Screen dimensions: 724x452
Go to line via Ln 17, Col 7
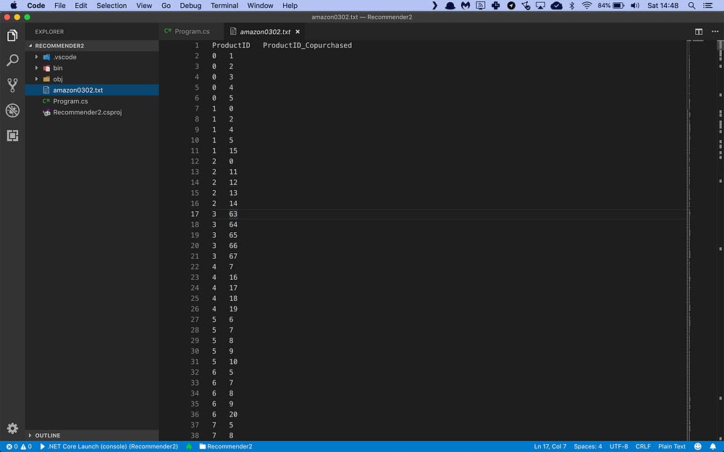click(x=550, y=446)
